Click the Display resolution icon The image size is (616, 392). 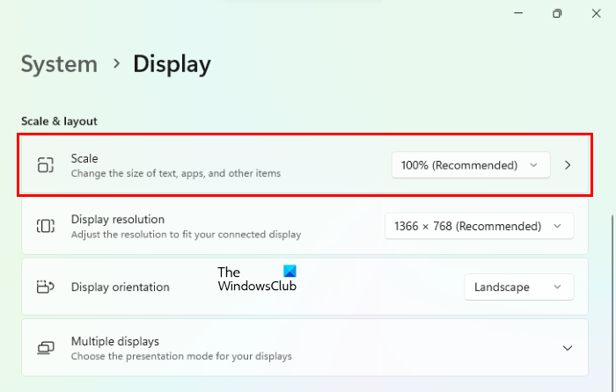point(46,226)
